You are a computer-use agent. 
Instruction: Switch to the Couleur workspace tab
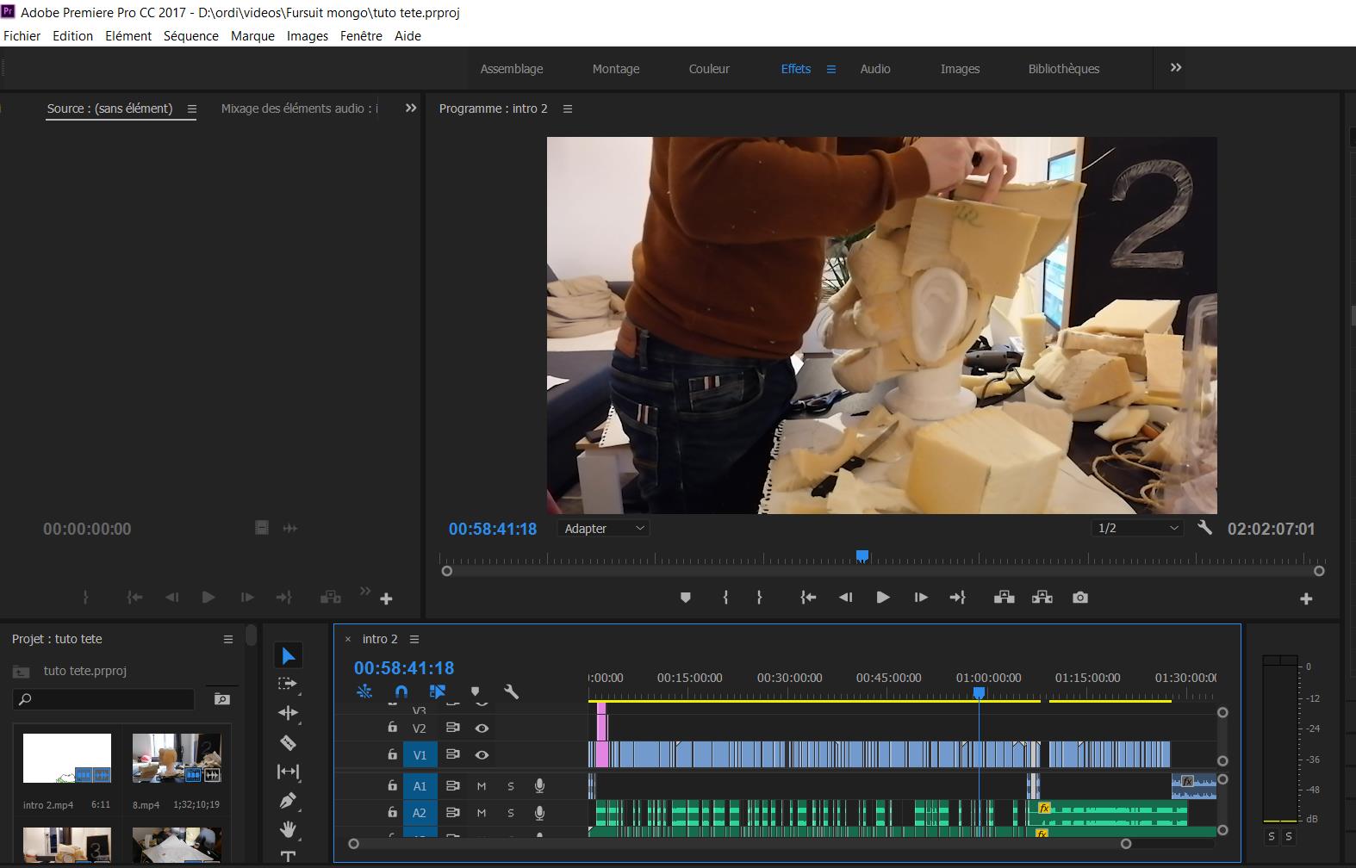pos(708,69)
